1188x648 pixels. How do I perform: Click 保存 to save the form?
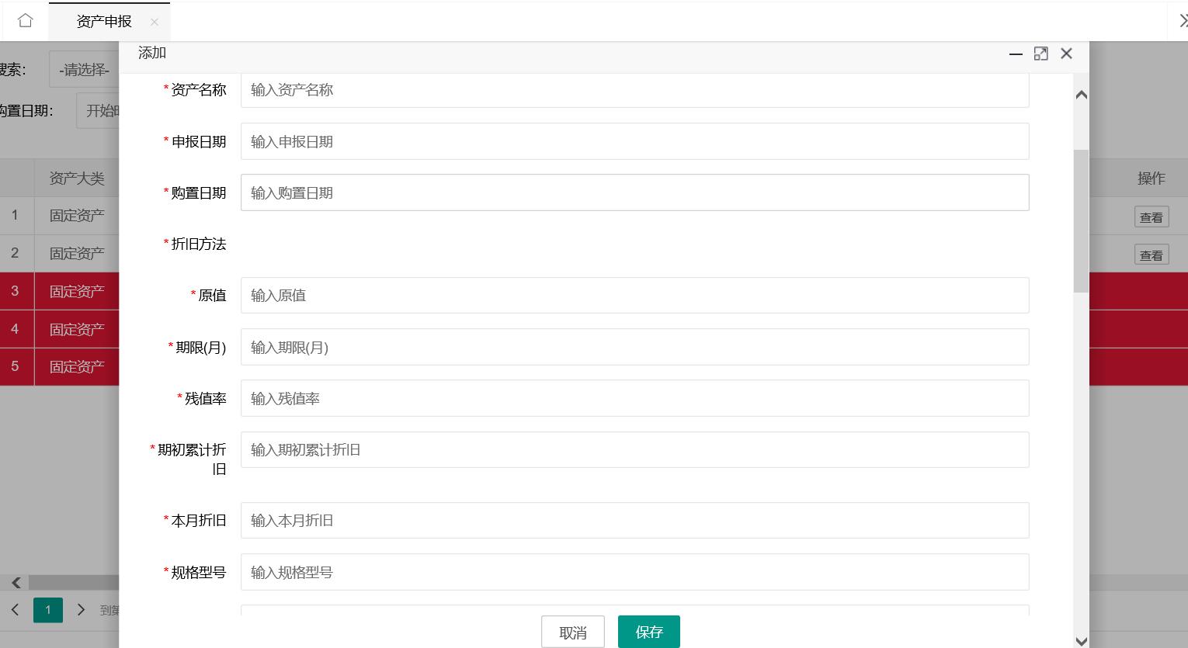click(648, 632)
